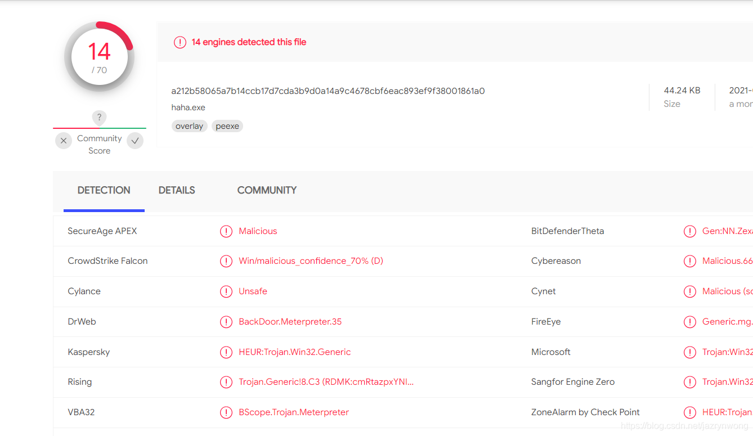The width and height of the screenshot is (753, 436).
Task: Click the Microsoft engine name
Action: (x=550, y=352)
